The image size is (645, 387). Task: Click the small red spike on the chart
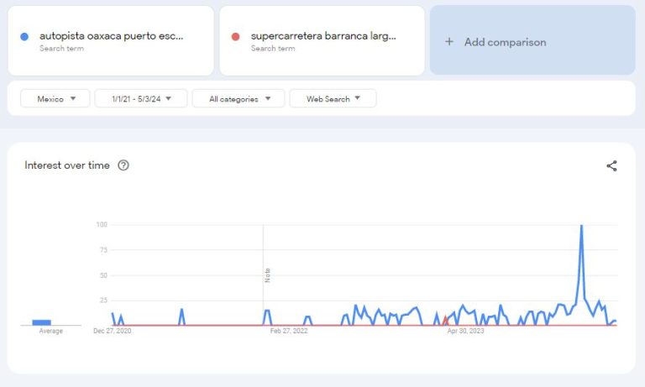point(445,319)
